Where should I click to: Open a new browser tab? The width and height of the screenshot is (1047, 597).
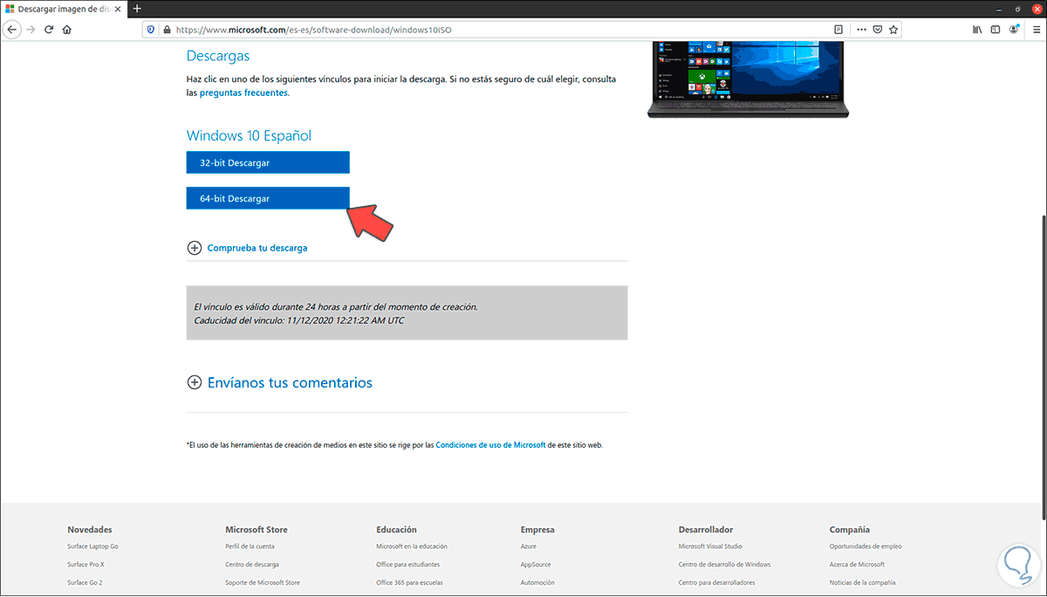(x=135, y=9)
